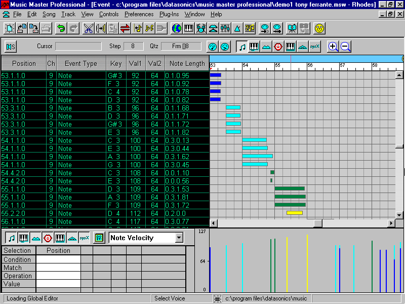405x304 pixels.
Task: Open the Track menu
Action: [x=68, y=14]
